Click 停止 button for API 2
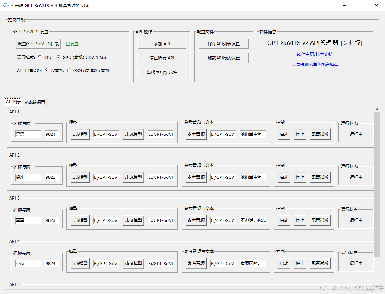Image resolution: width=385 pixels, height=294 pixels. pos(300,177)
